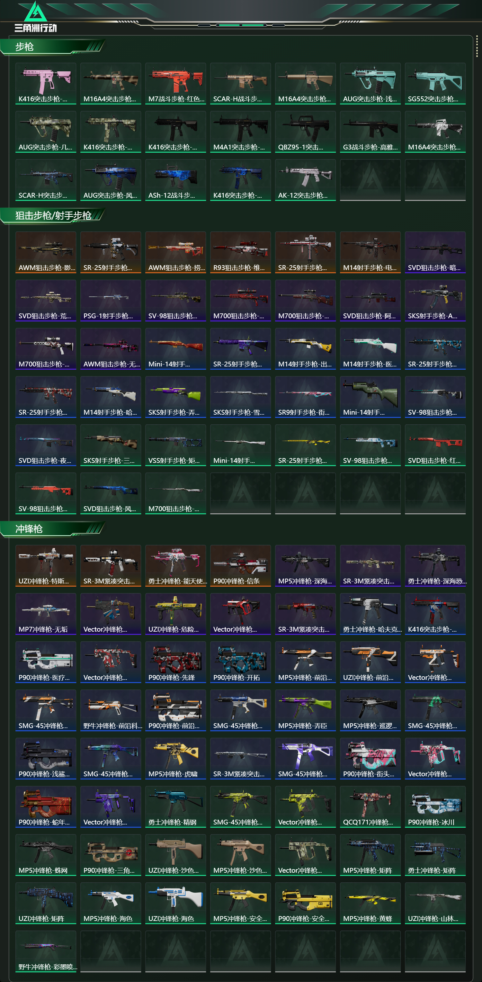
Task: Choose the P90 submachine gun 信条 skin
Action: [x=240, y=566]
